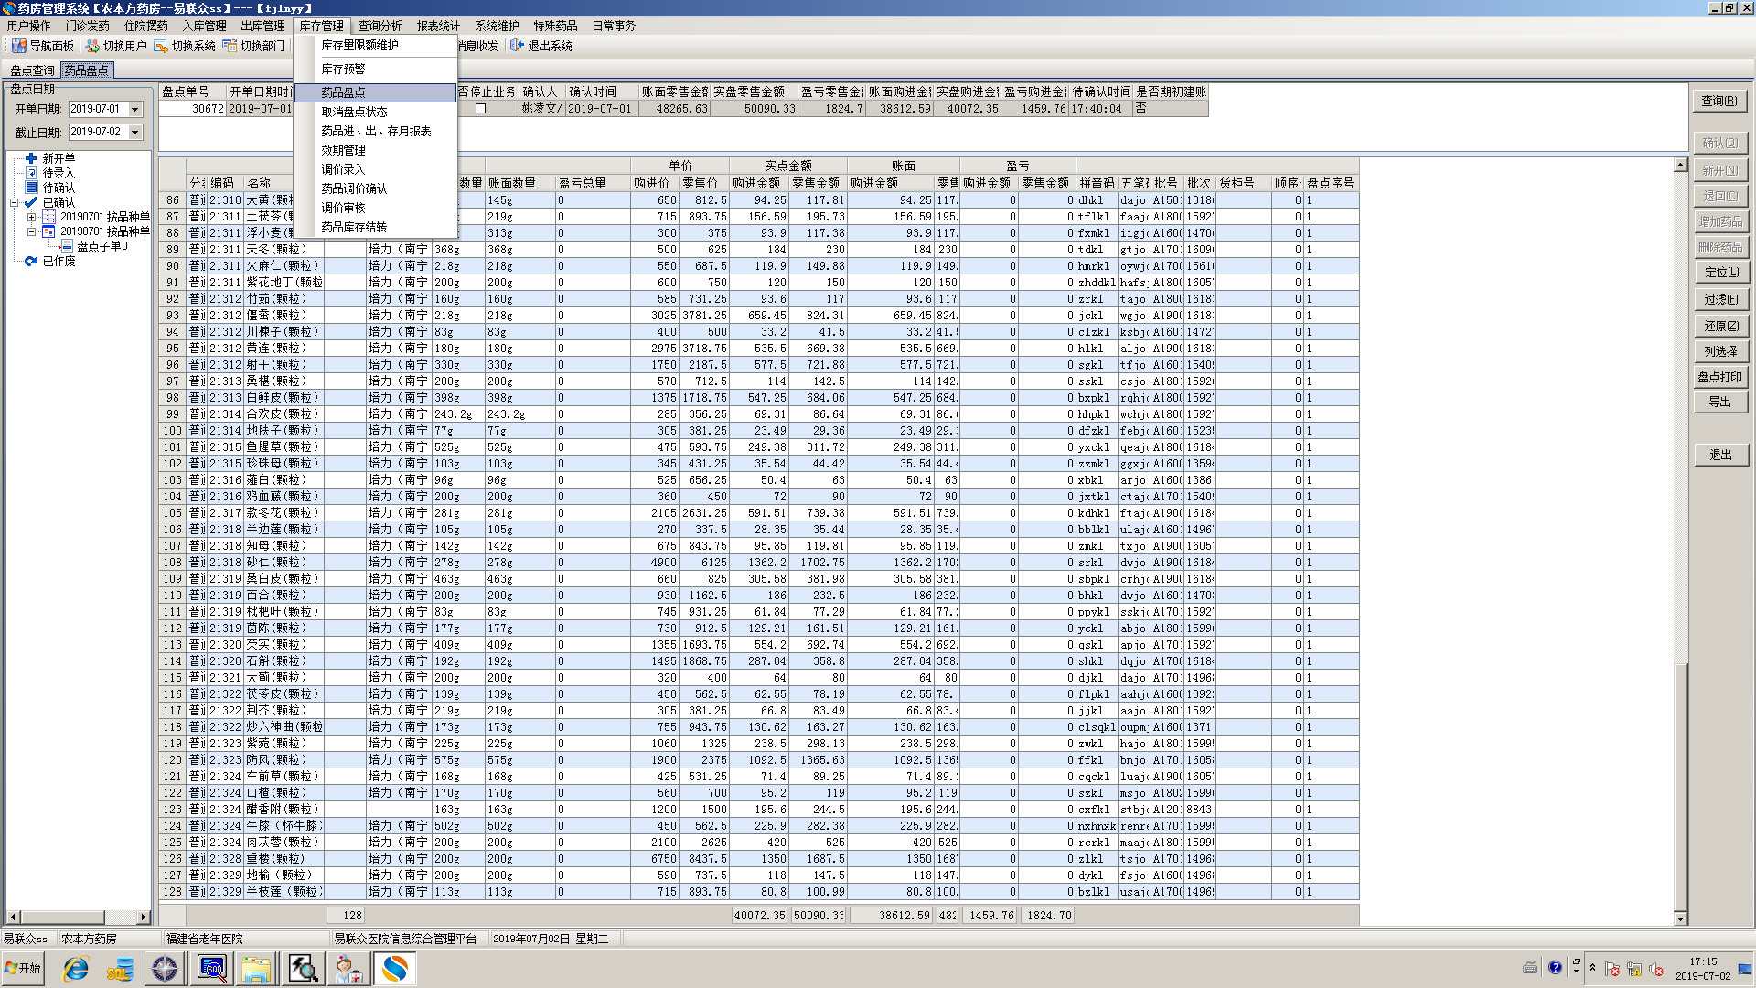The image size is (1756, 988).
Task: Open Internet Explorer from the taskbar
Action: click(x=76, y=969)
